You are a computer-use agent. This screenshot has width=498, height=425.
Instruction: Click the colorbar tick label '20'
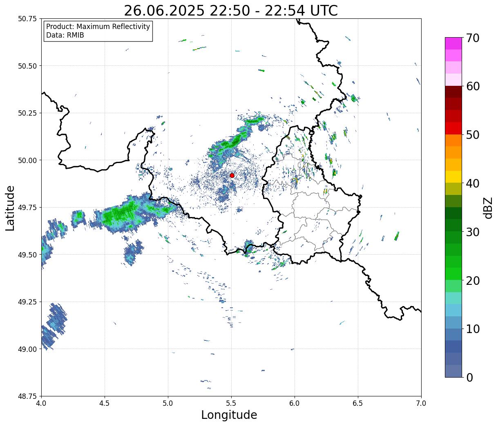(x=473, y=280)
